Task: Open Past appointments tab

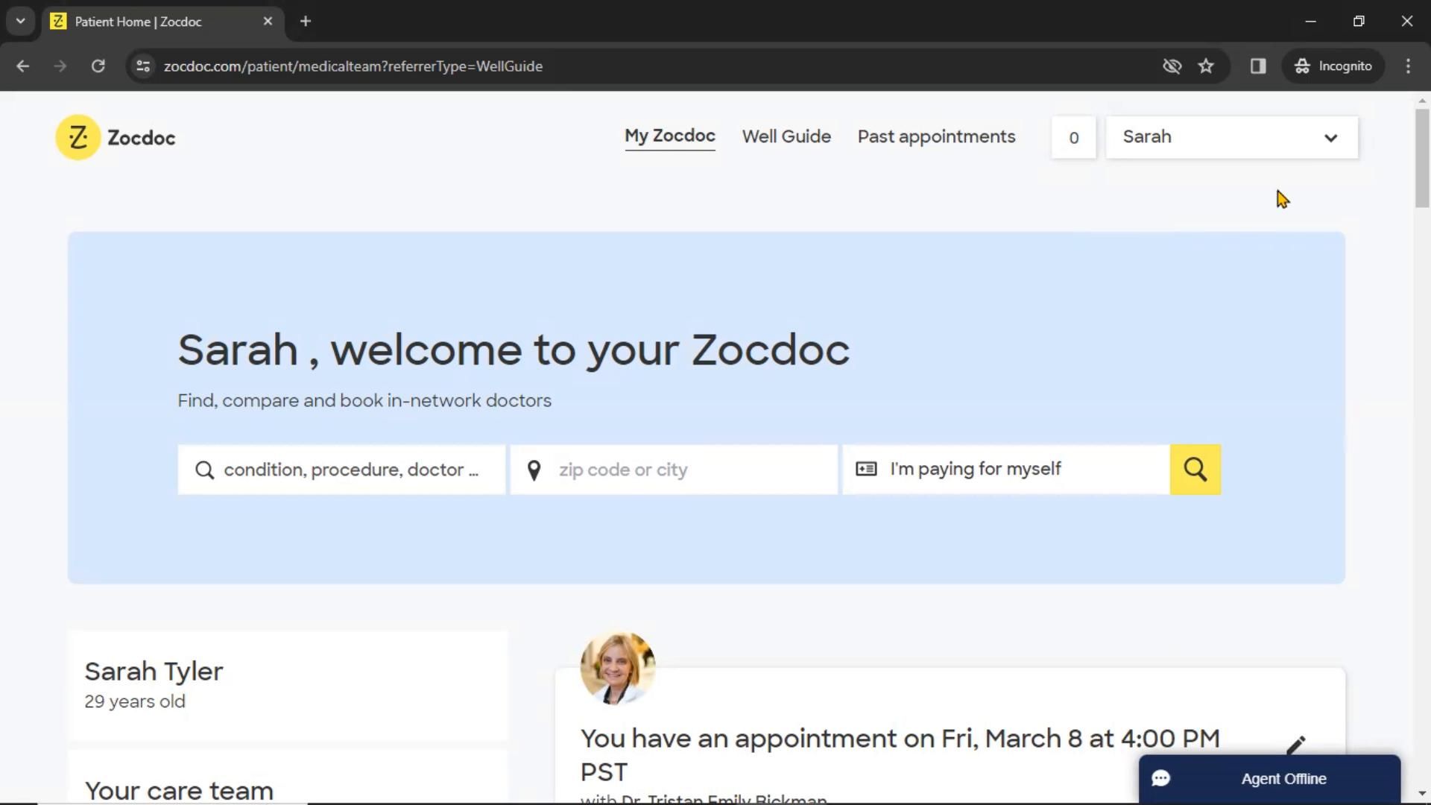Action: pyautogui.click(x=935, y=136)
